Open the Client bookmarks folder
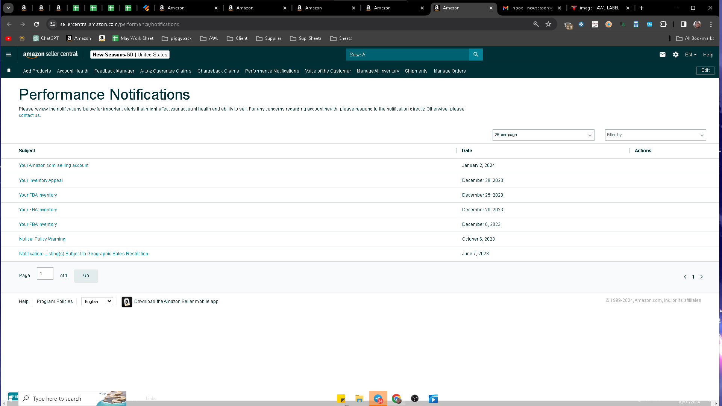The height and width of the screenshot is (406, 722). [237, 38]
